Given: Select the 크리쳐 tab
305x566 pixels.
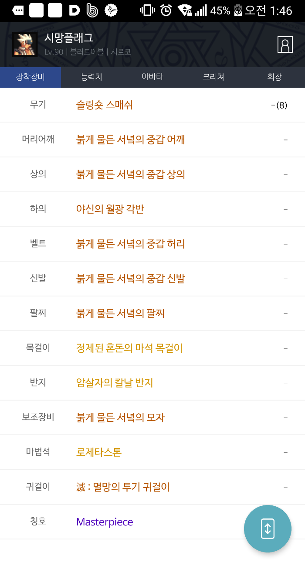Looking at the screenshot, I should pyautogui.click(x=213, y=77).
